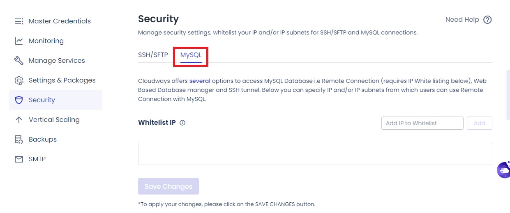Click the Settings & Packages gear icon

point(19,80)
